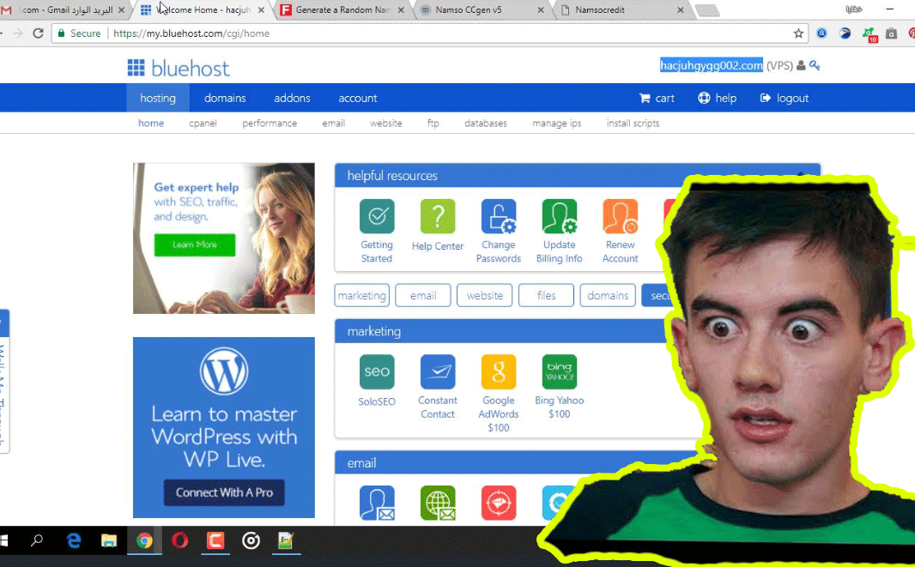This screenshot has width=915, height=567.
Task: Open the red target email icon
Action: (x=499, y=503)
